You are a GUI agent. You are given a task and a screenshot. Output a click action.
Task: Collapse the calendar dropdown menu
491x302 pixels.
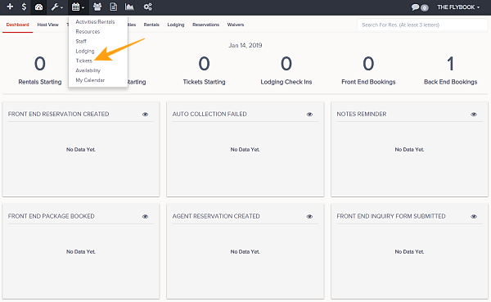tap(78, 7)
